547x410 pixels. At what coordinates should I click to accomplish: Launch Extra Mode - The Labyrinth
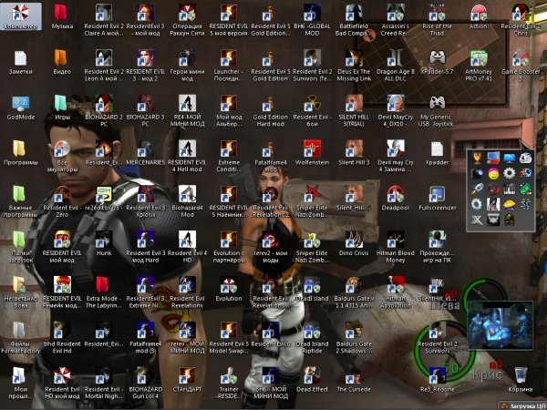click(x=104, y=292)
